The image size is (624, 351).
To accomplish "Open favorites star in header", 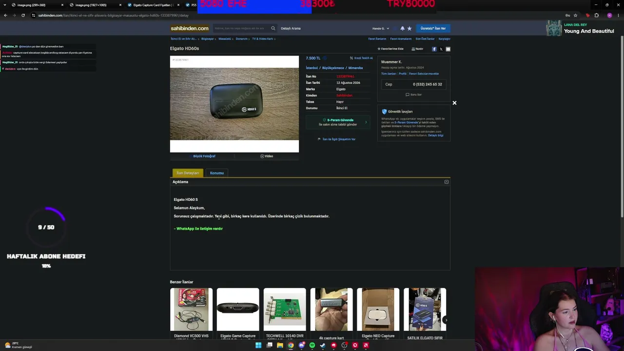I will (409, 28).
